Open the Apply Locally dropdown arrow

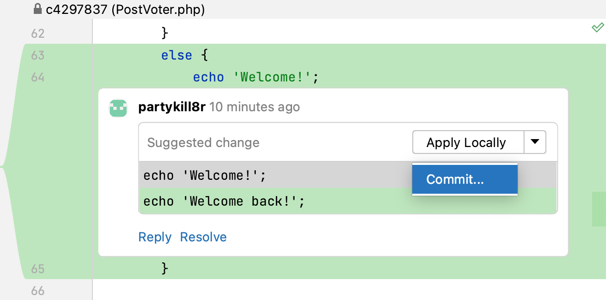(535, 142)
